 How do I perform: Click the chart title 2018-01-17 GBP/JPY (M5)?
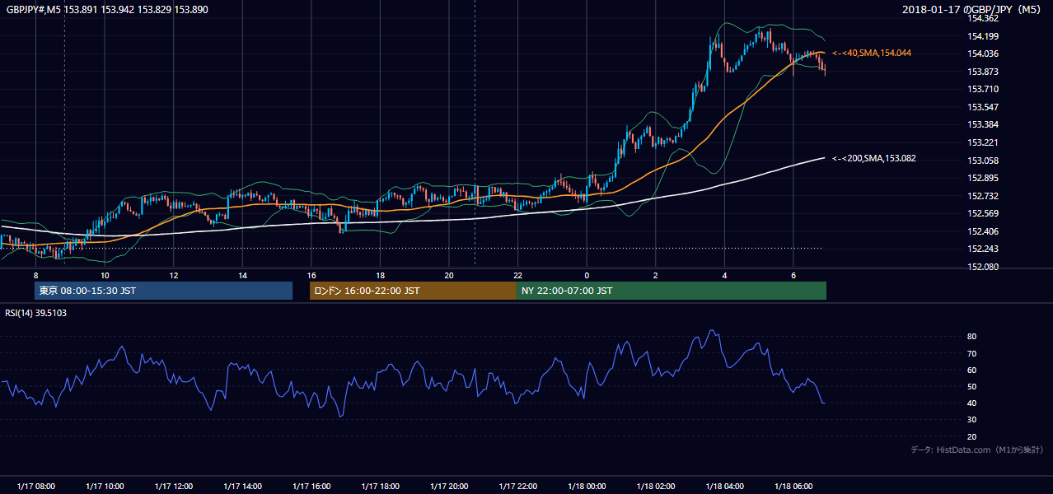pyautogui.click(x=972, y=9)
